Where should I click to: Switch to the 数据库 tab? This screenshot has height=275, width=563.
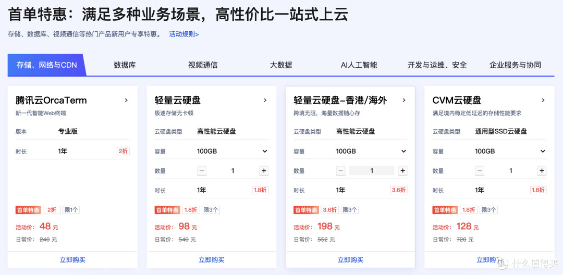[125, 65]
